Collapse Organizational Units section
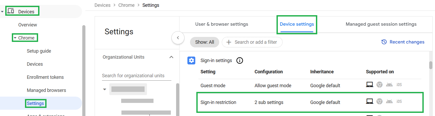The image size is (435, 116). (x=171, y=57)
